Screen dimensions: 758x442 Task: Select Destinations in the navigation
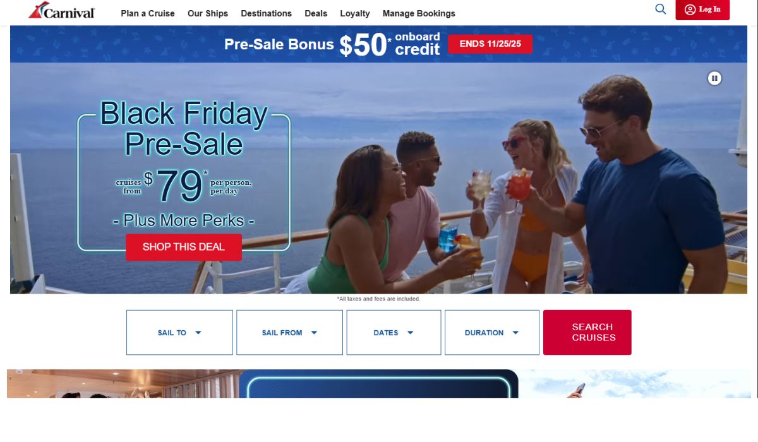click(266, 13)
